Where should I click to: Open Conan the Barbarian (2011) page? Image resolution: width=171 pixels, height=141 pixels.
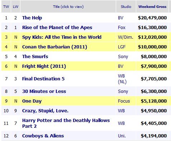tap(54, 47)
